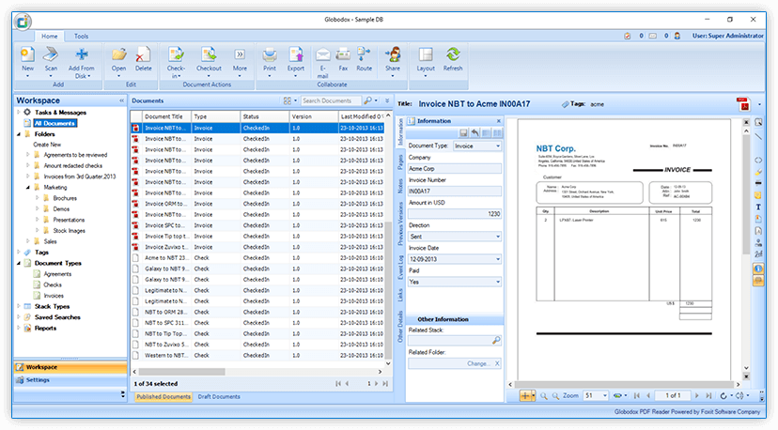This screenshot has height=430, width=778.
Task: Open the Document Type Invoice dropdown
Action: 498,146
